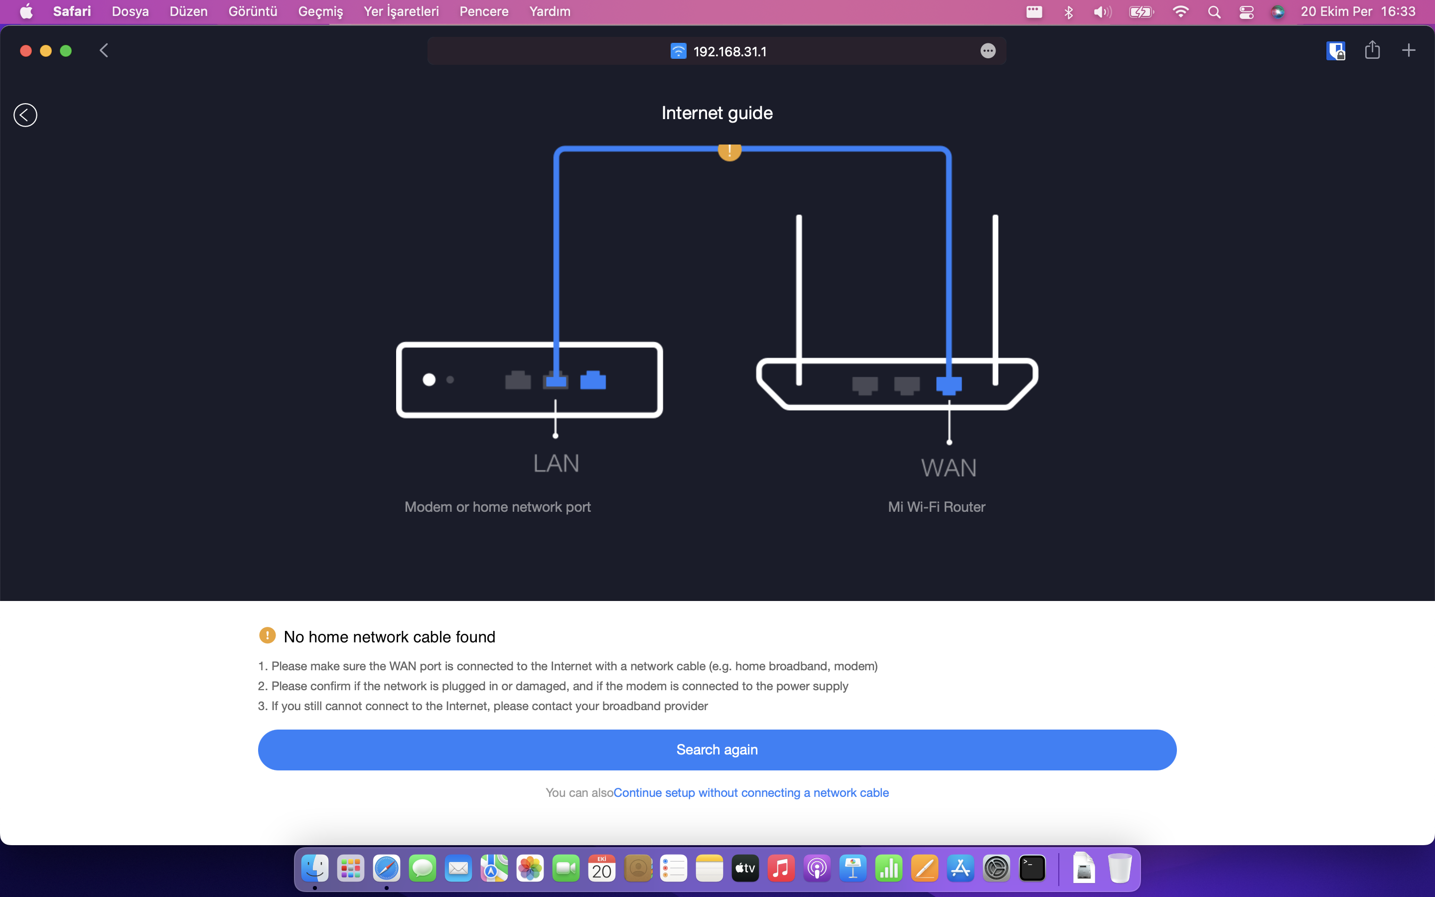Open Numbers from the Dock
Image resolution: width=1435 pixels, height=897 pixels.
pos(889,869)
